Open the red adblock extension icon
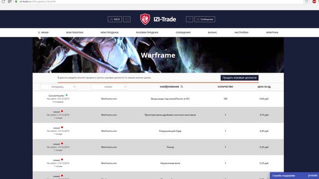The height and width of the screenshot is (179, 319). click(x=314, y=1)
